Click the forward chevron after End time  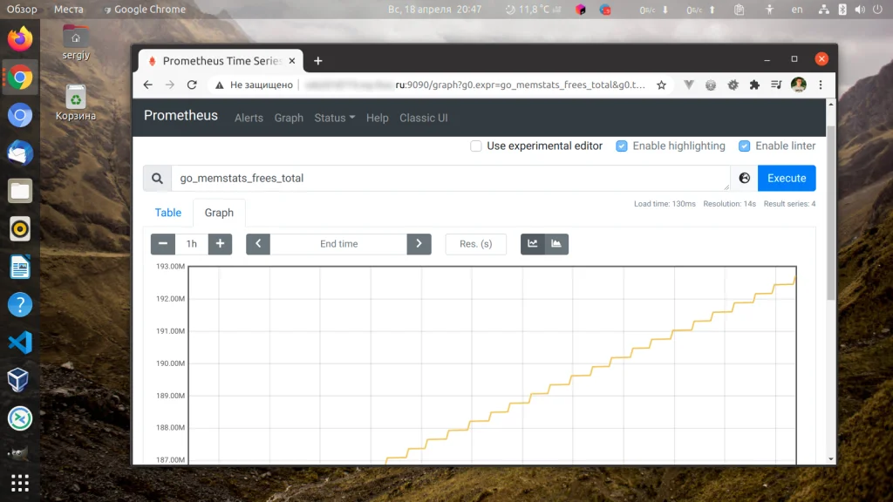click(419, 244)
